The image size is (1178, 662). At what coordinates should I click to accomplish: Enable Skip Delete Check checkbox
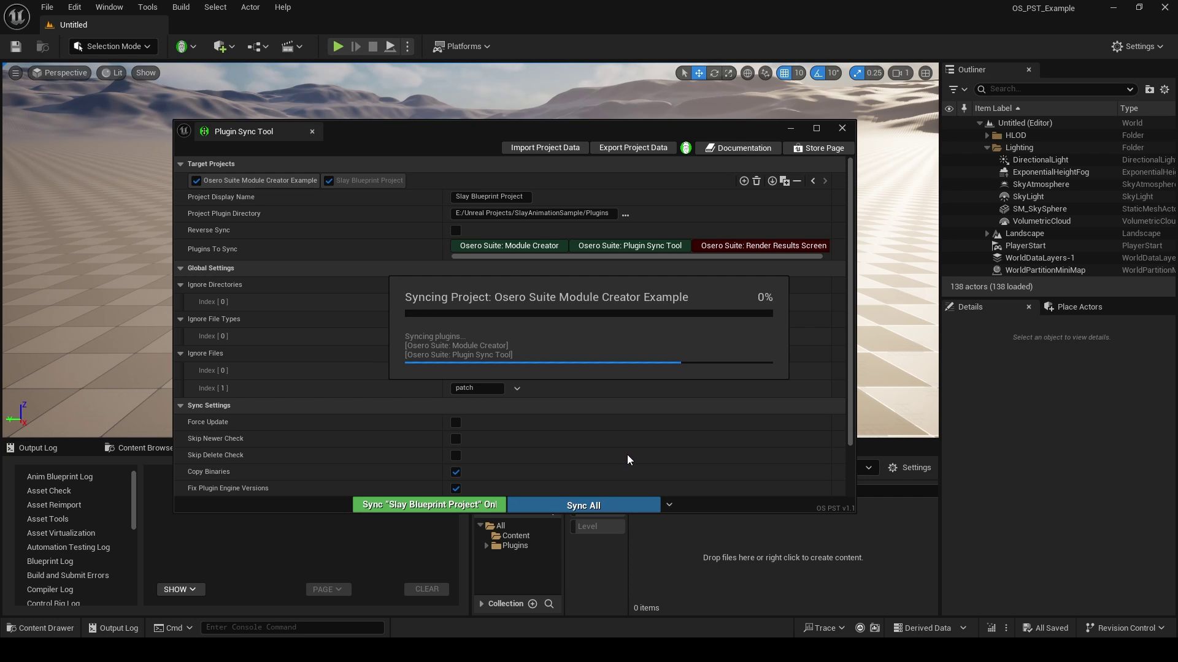[456, 455]
